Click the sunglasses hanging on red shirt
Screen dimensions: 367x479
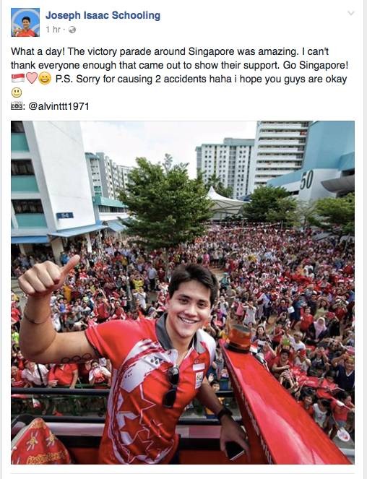click(x=172, y=387)
